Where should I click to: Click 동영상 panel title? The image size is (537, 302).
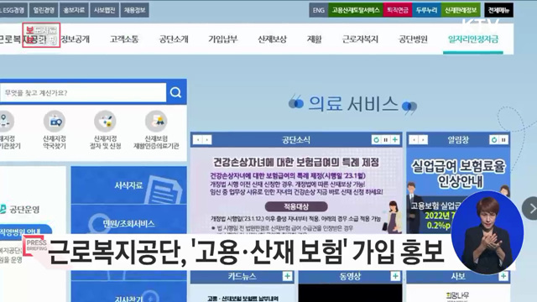(350, 276)
